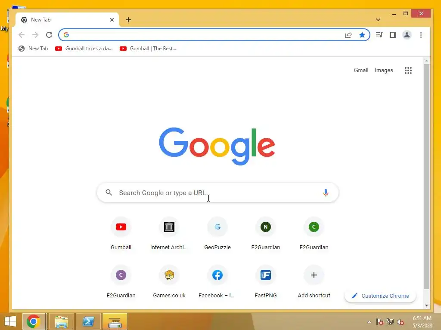Open the New Tab bookmark
The image size is (441, 330).
33,49
